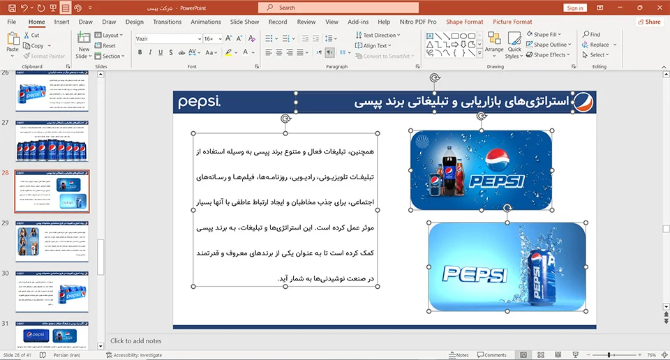
Task: Start presentation from beginning icon in title bar
Action: (53, 8)
